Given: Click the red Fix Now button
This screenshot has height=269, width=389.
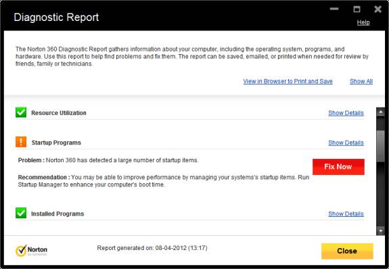Looking at the screenshot, I should point(338,167).
